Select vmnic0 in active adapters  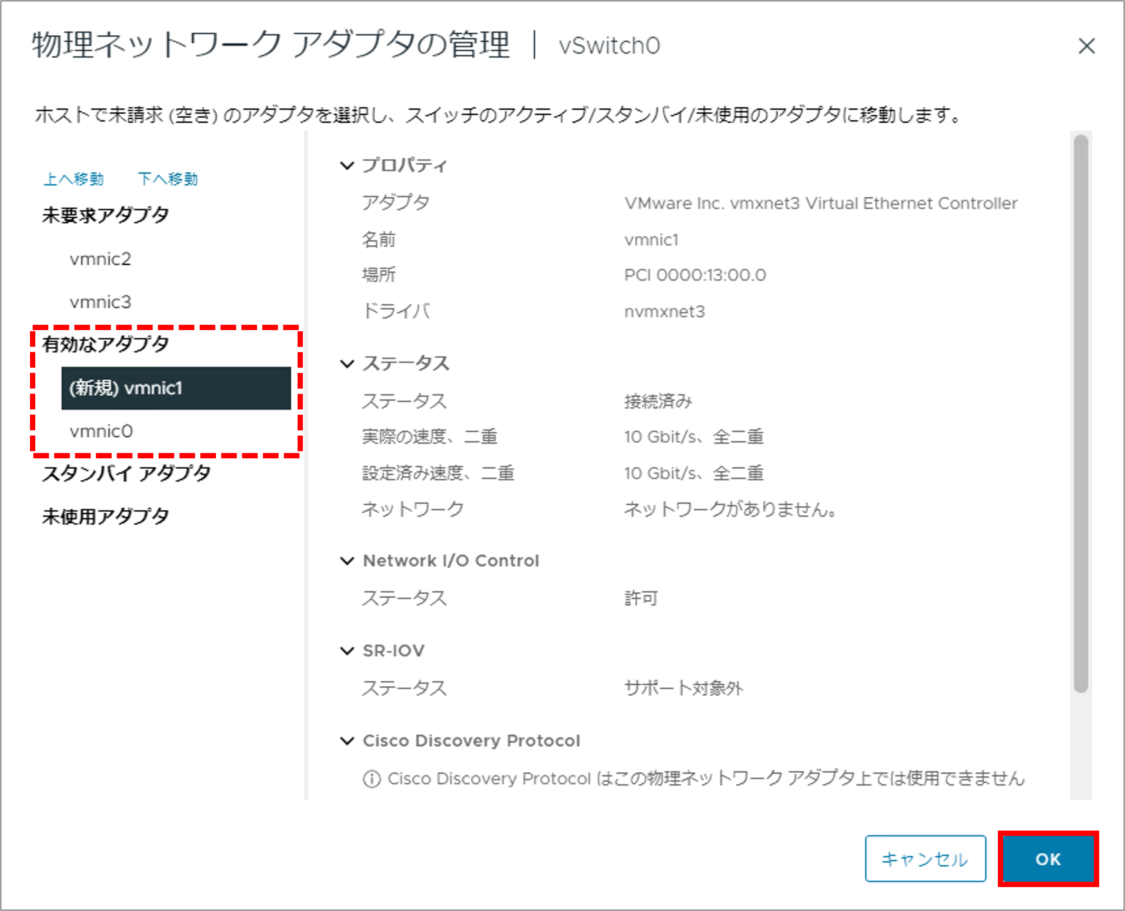coord(101,431)
